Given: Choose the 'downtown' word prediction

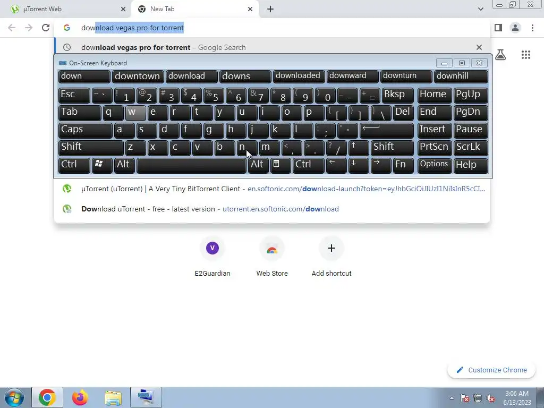Looking at the screenshot, I should (x=138, y=76).
